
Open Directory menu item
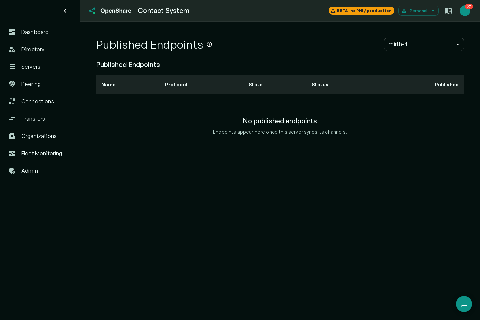click(x=40, y=49)
